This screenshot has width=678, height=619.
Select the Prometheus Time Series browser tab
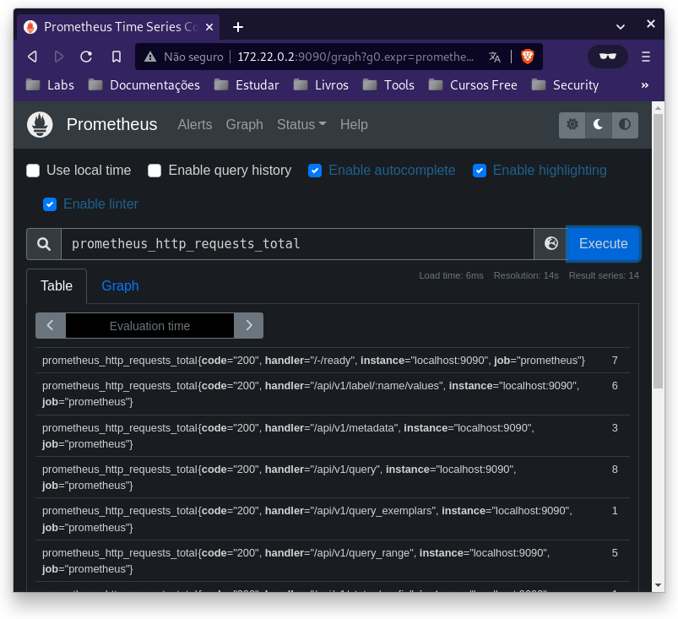[x=117, y=27]
